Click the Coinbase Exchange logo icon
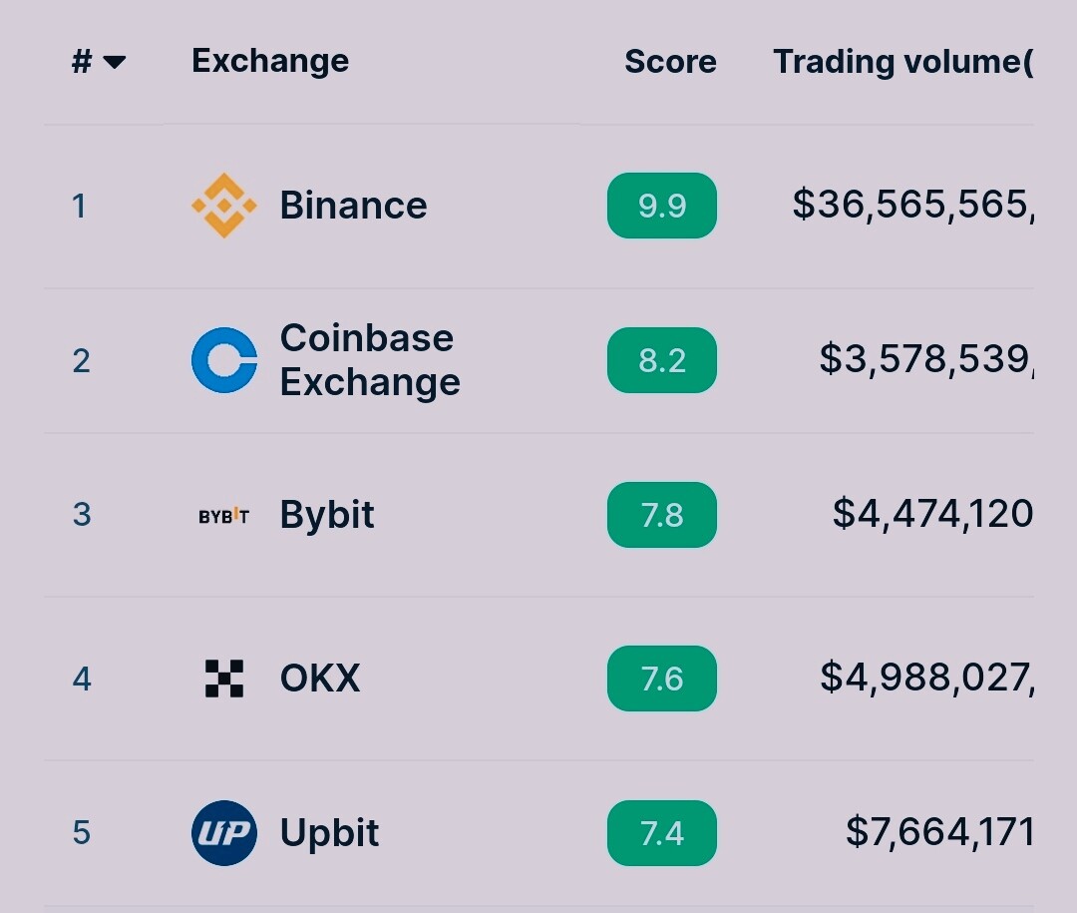 tap(224, 360)
